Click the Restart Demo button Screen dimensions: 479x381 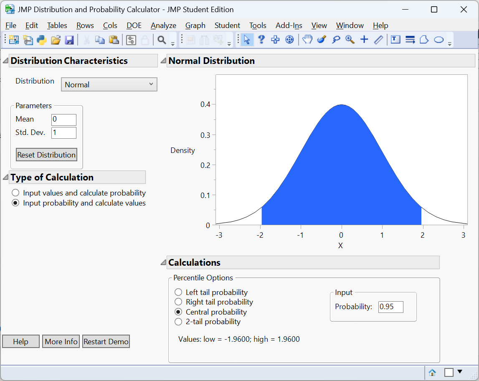(x=106, y=342)
